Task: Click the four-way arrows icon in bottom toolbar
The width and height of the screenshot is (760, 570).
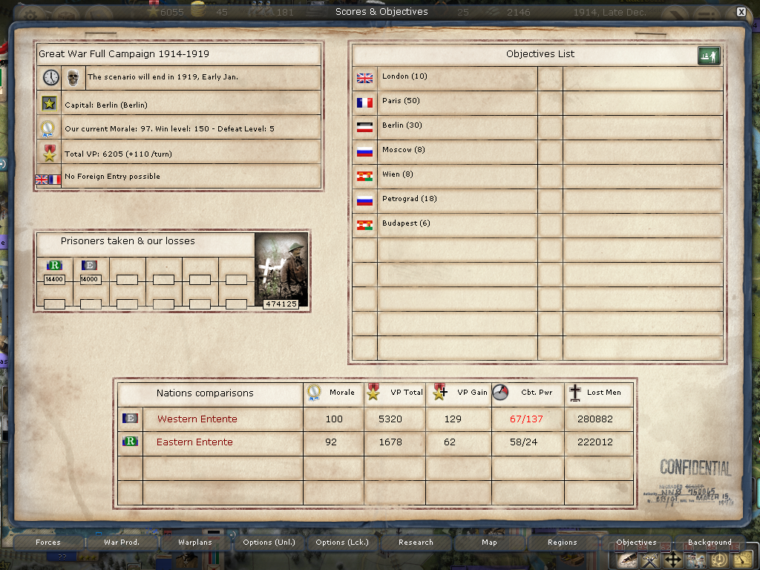Action: click(x=672, y=560)
